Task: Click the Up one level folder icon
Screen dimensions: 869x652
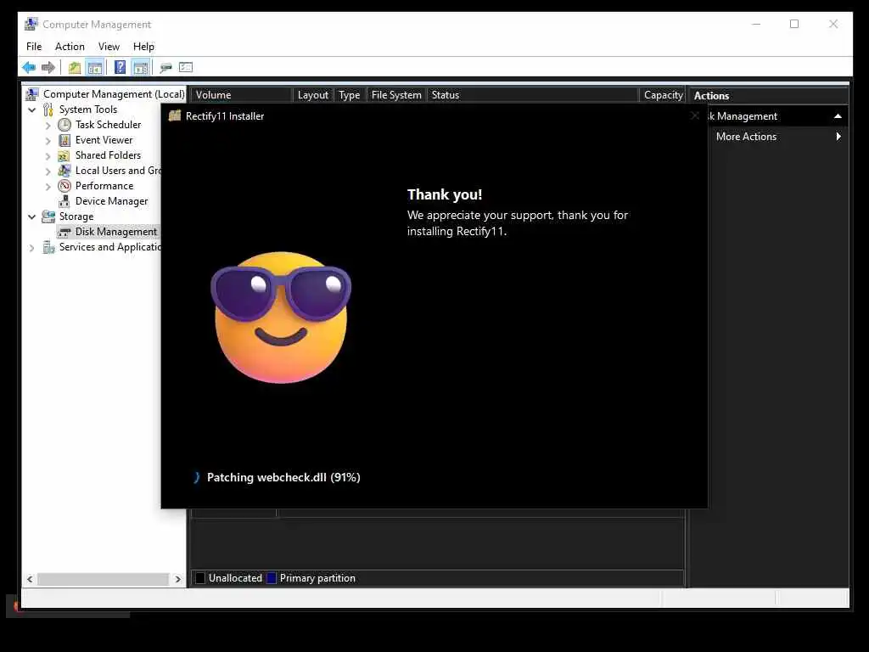Action: tap(75, 68)
